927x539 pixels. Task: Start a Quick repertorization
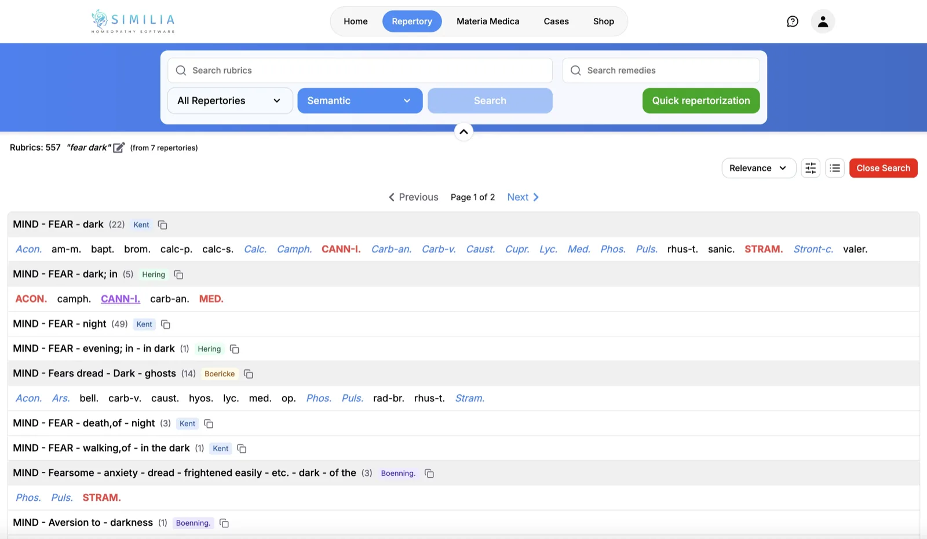pyautogui.click(x=700, y=100)
